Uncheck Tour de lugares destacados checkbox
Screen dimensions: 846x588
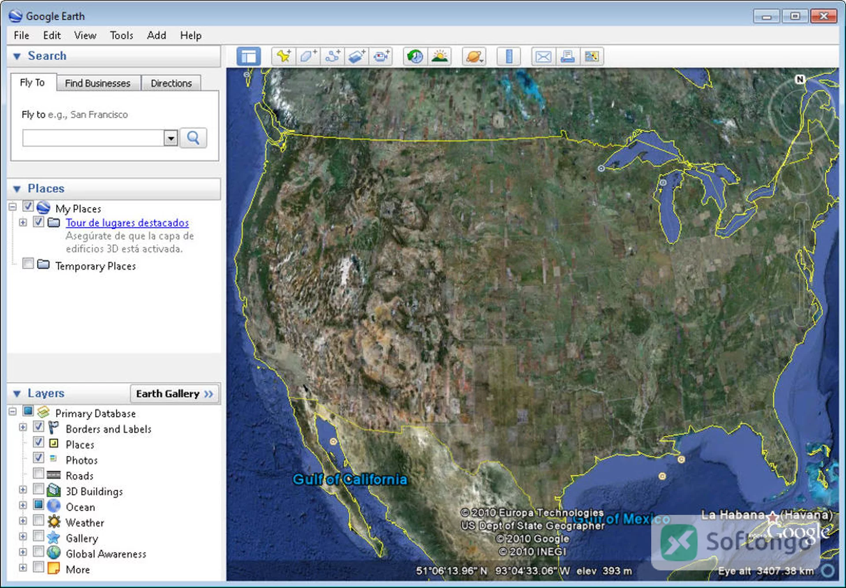(x=38, y=222)
